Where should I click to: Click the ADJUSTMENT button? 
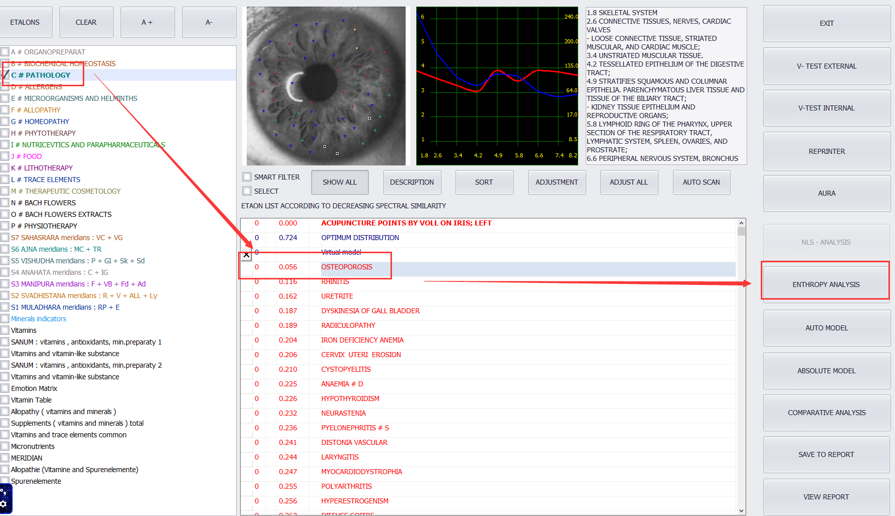(x=556, y=182)
